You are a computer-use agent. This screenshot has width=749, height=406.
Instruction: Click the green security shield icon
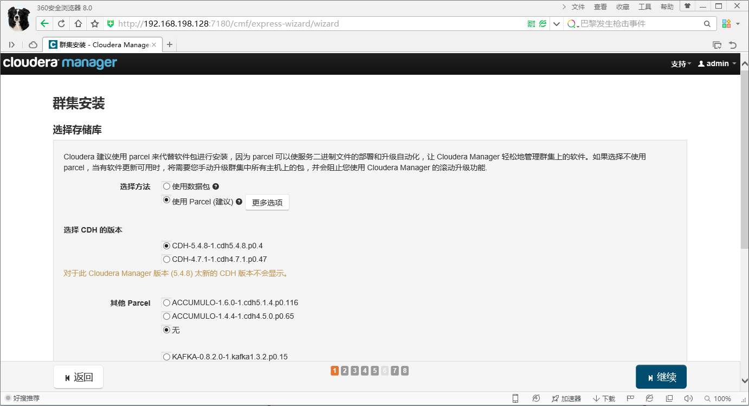(x=111, y=24)
